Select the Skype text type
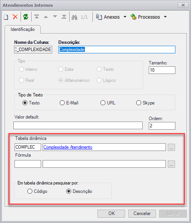Image resolution: width=191 pixels, height=223 pixels. click(138, 103)
